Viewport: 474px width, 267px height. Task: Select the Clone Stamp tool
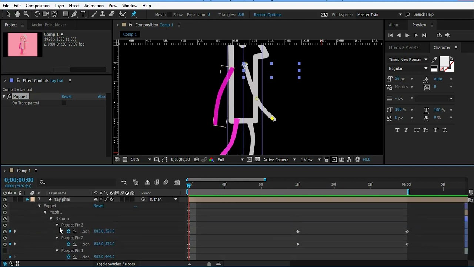pyautogui.click(x=103, y=14)
